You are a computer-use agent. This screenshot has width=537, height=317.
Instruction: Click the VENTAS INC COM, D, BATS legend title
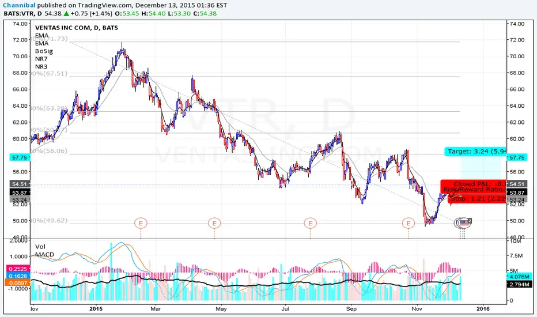pyautogui.click(x=77, y=28)
